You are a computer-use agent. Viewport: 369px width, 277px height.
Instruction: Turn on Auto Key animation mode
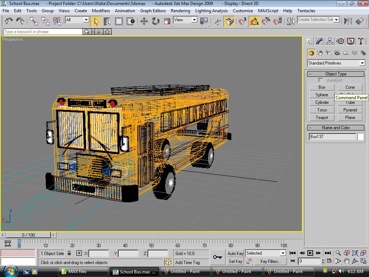[235, 253]
